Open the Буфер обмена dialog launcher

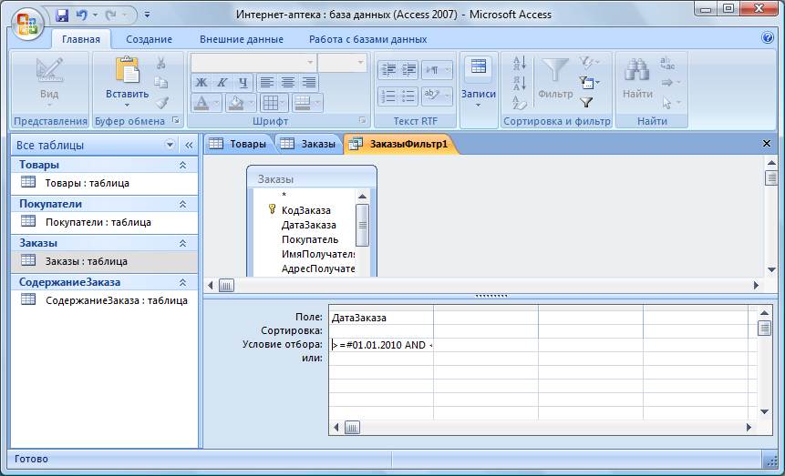pos(176,120)
